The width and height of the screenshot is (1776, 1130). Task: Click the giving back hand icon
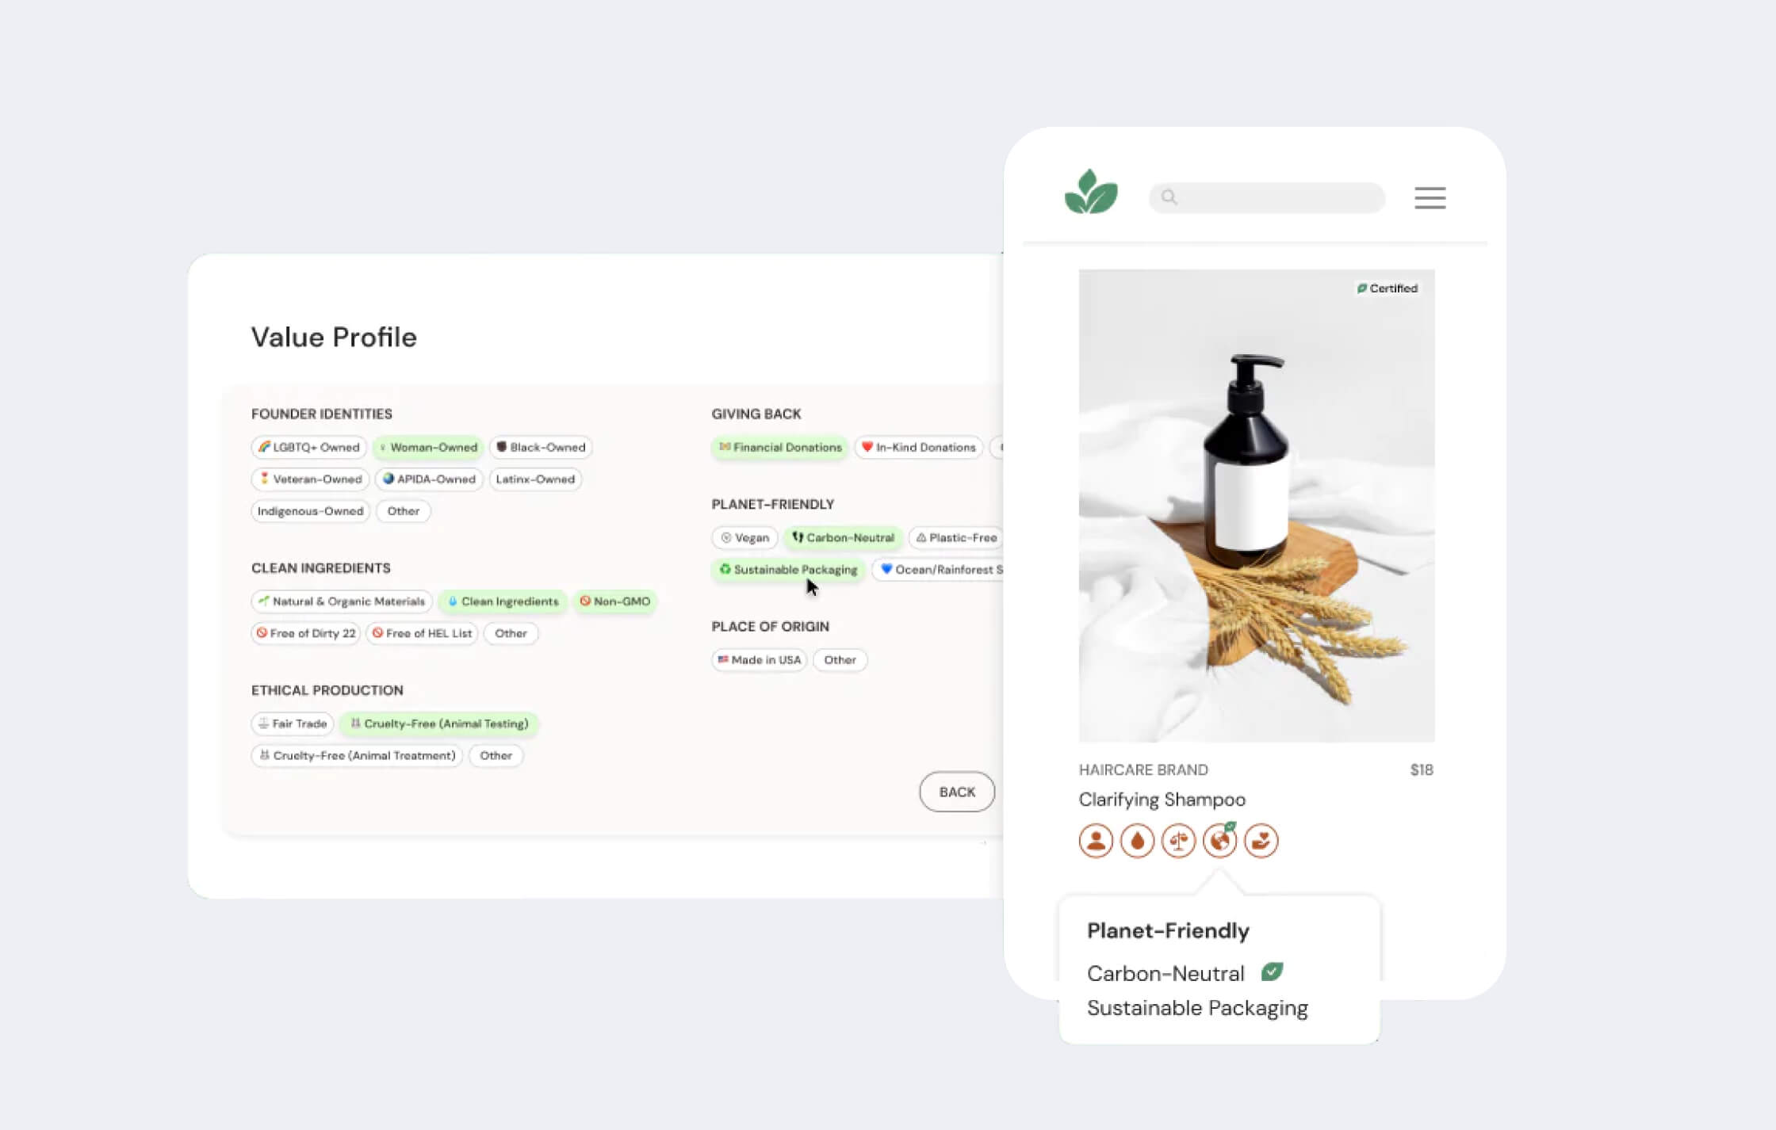pyautogui.click(x=1261, y=841)
